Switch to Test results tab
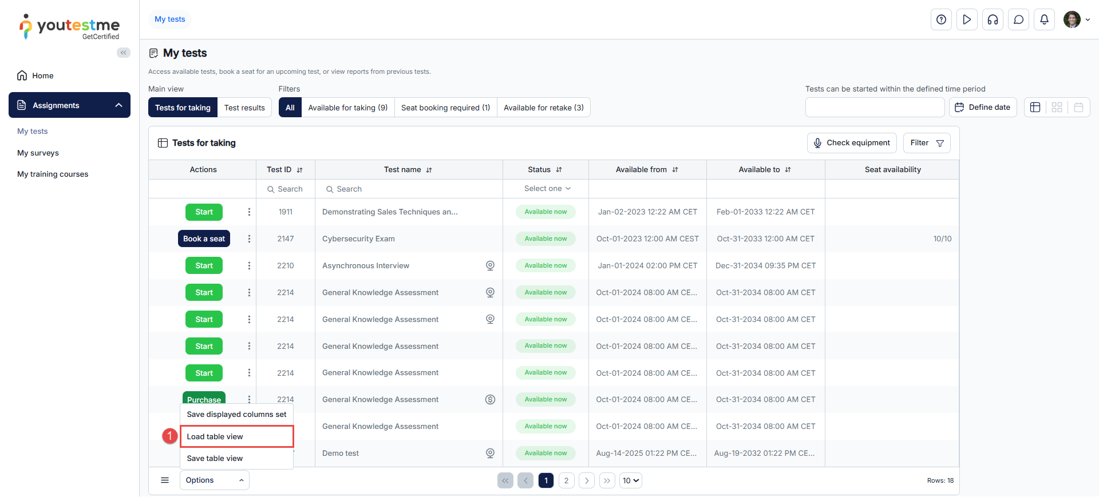 click(x=244, y=108)
